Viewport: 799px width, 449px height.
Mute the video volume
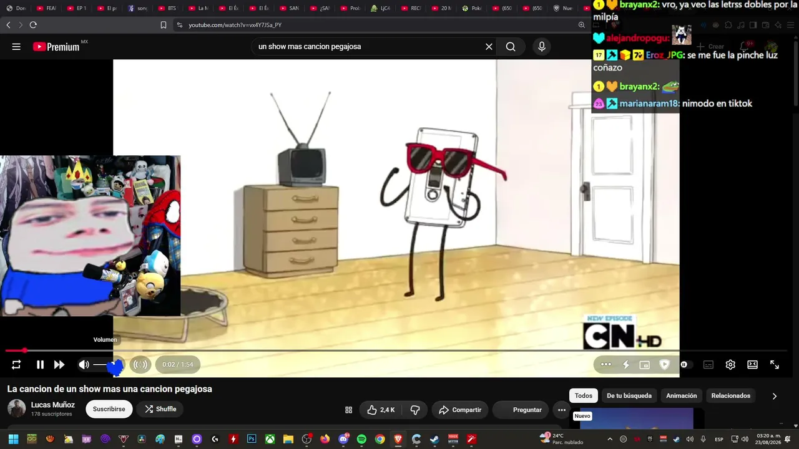(84, 365)
